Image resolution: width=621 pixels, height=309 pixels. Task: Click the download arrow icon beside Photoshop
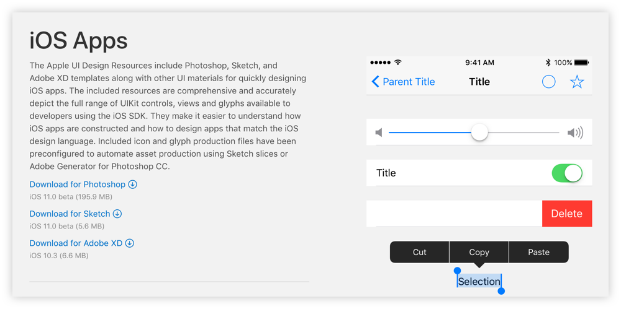133,185
